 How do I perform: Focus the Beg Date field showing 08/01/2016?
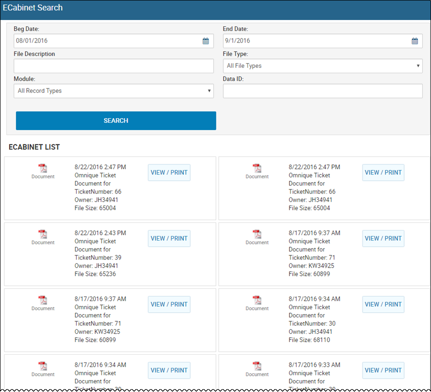114,41
